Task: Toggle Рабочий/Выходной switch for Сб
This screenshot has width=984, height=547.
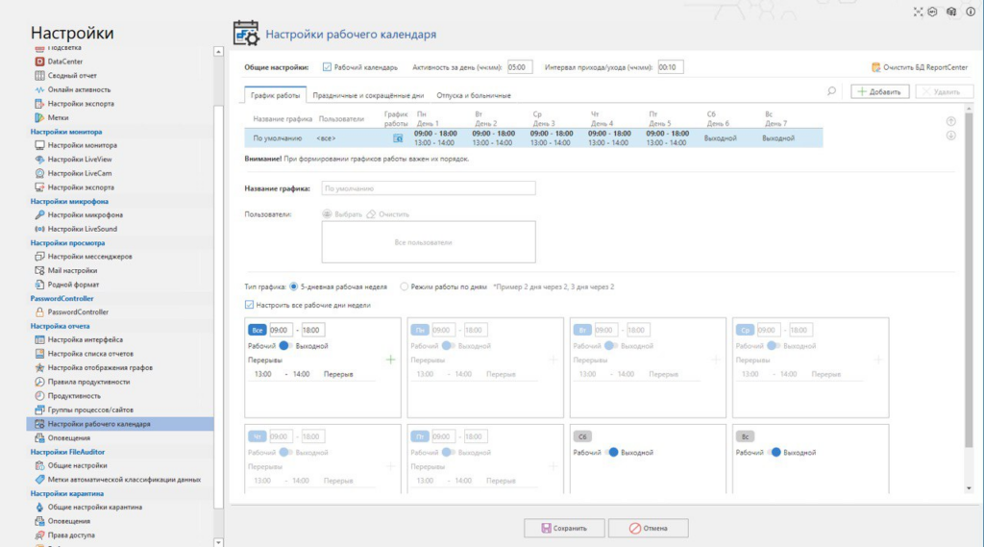Action: (611, 452)
